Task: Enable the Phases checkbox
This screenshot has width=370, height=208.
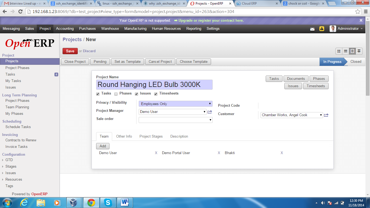Action: pyautogui.click(x=116, y=94)
